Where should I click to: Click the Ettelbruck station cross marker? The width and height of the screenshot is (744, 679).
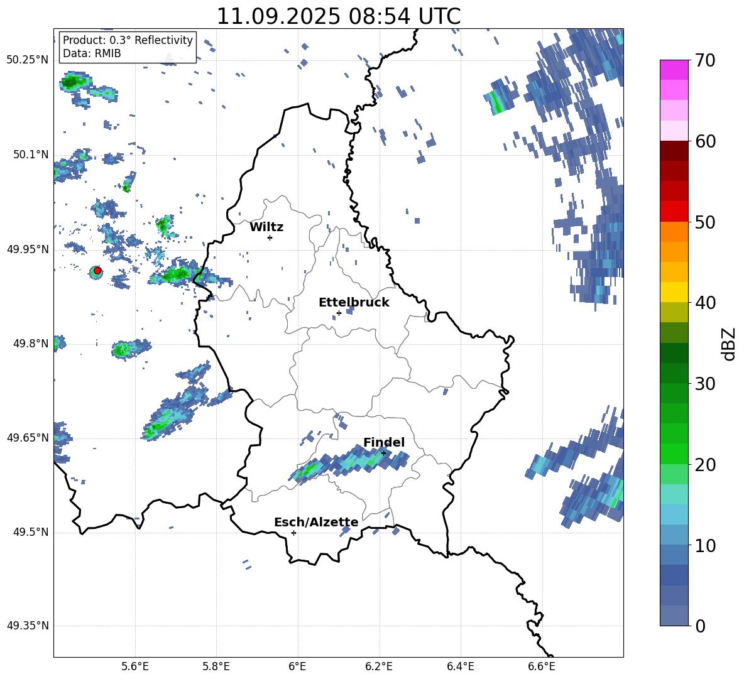coord(339,313)
